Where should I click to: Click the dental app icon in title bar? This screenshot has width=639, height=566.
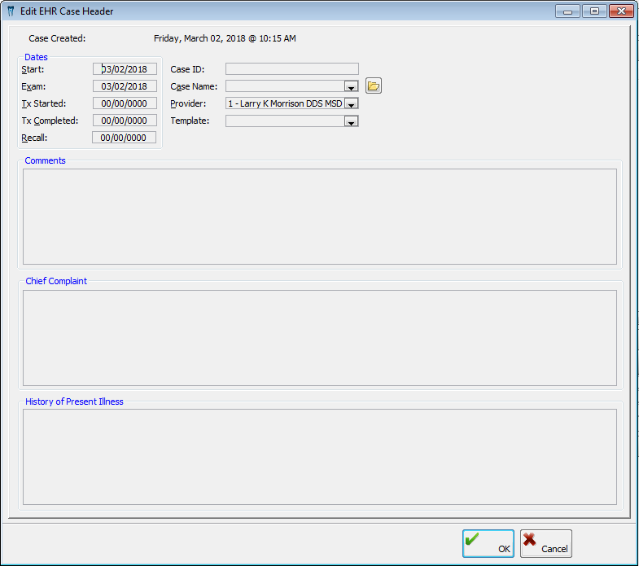[x=11, y=11]
